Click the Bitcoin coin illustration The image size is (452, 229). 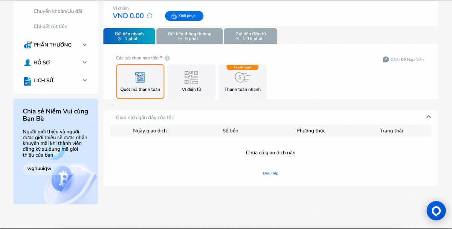(x=64, y=180)
